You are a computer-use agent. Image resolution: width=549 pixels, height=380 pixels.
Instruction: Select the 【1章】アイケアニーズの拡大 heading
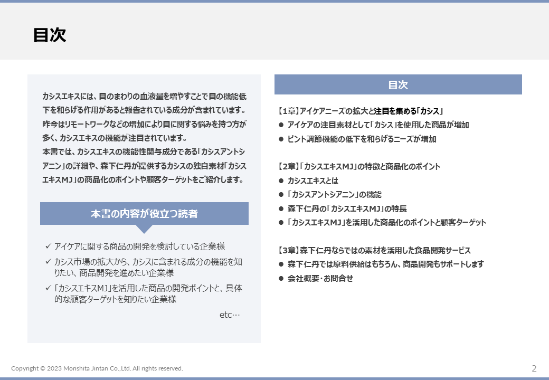click(x=361, y=111)
